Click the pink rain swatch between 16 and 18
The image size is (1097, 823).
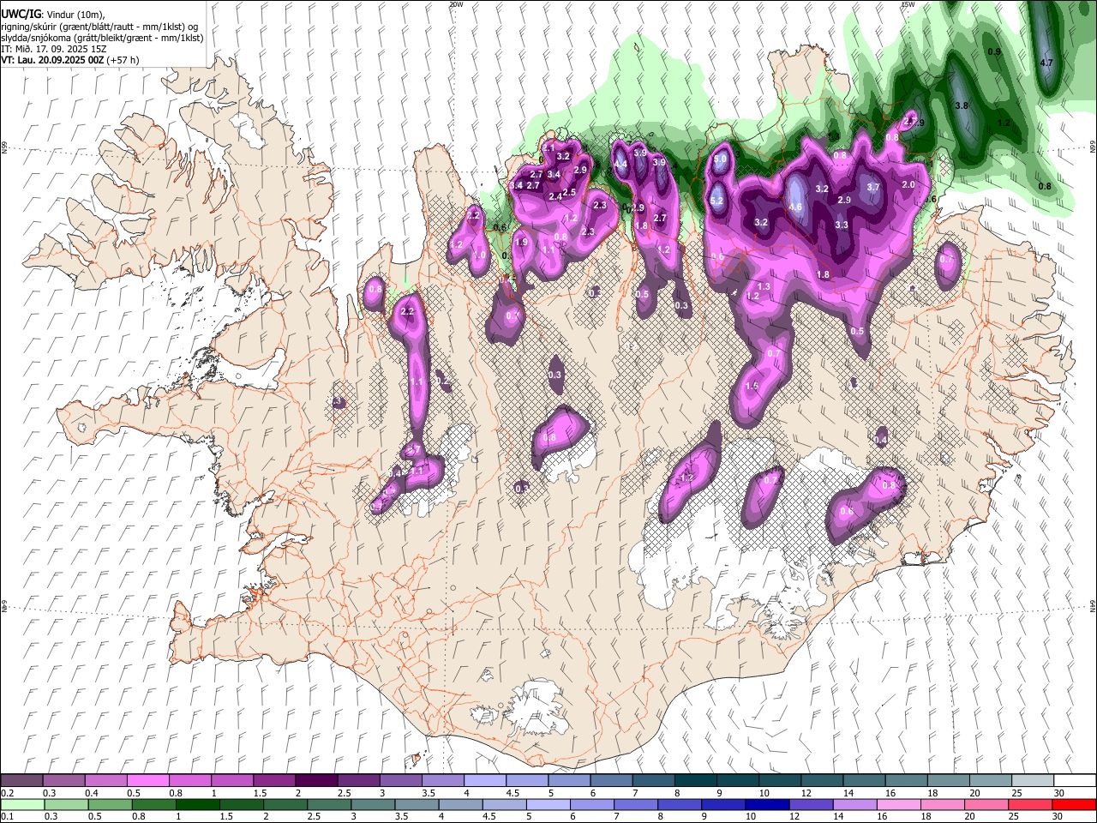(898, 804)
